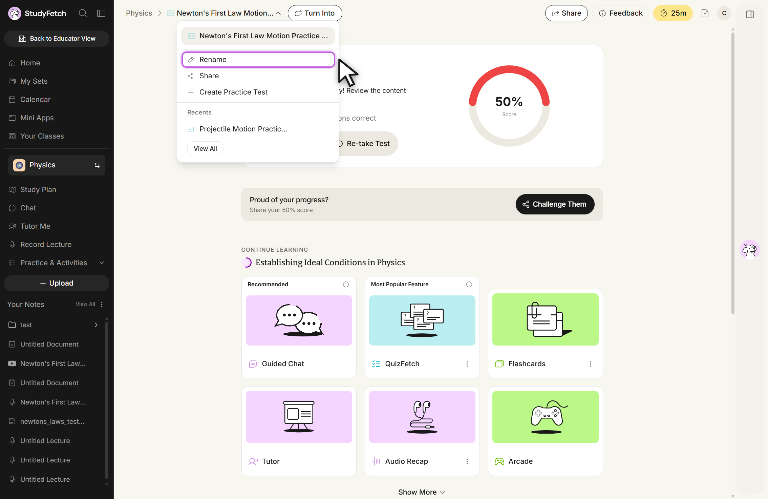Go to My Sets
768x499 pixels.
[57, 81]
